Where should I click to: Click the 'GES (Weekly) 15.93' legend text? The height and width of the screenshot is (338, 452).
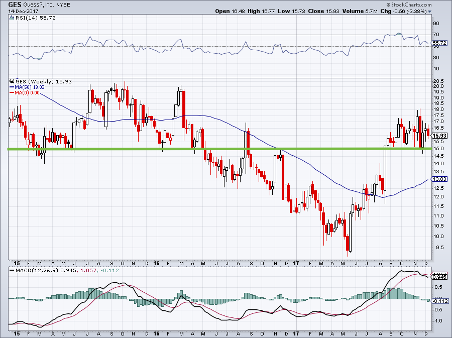click(44, 81)
